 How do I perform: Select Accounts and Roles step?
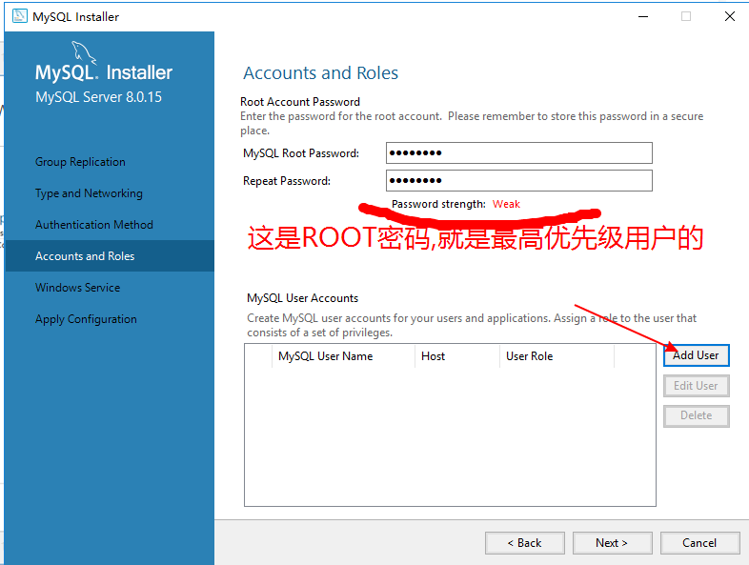point(110,256)
